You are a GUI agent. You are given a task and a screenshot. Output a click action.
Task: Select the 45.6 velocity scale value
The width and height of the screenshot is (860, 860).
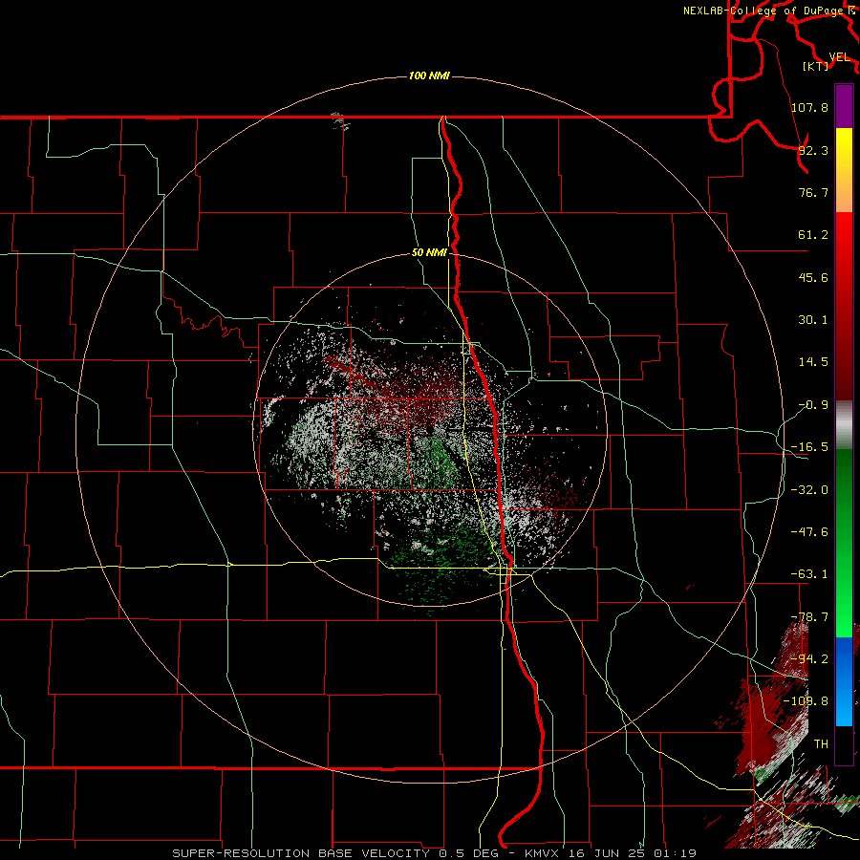813,277
